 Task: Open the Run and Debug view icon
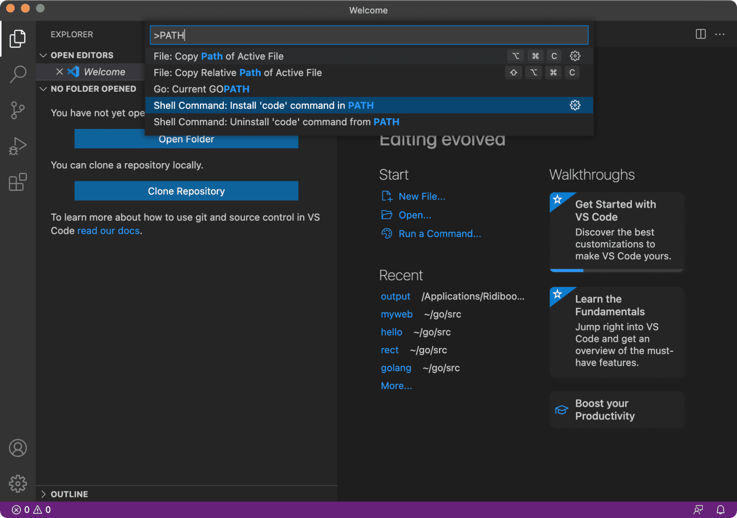(18, 146)
